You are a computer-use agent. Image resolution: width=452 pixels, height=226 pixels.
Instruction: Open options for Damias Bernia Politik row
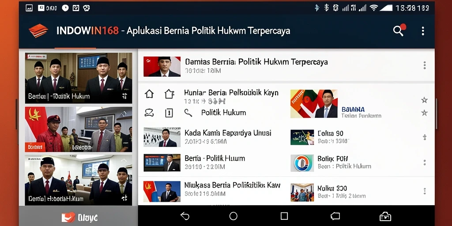click(x=424, y=65)
